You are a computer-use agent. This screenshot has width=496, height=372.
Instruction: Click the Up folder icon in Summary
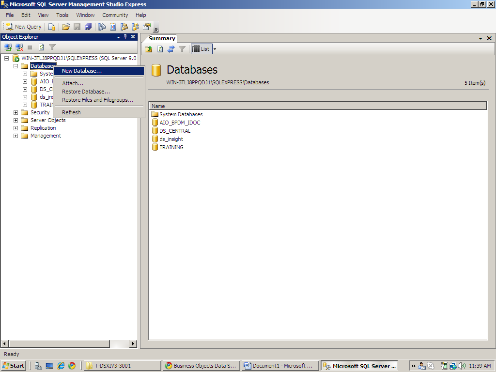(x=149, y=49)
